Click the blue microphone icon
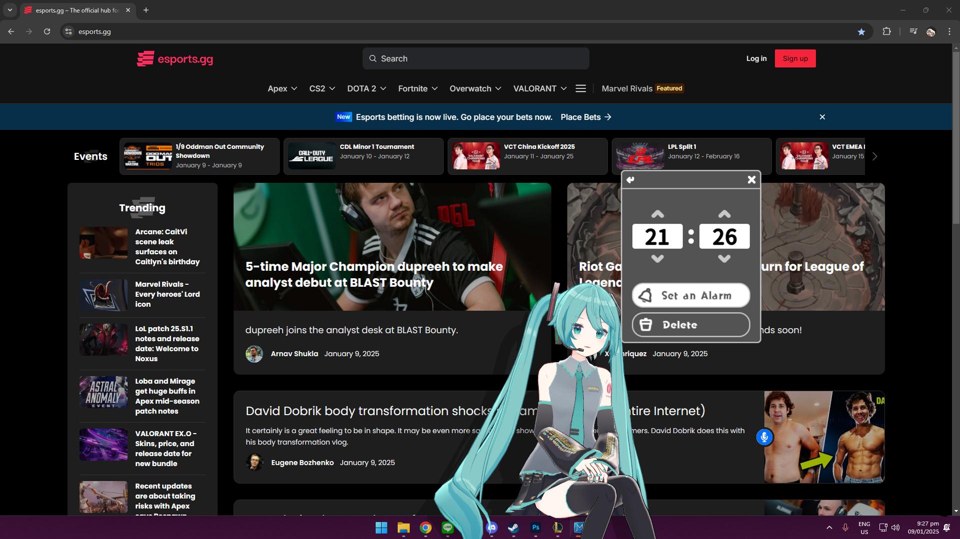 point(764,437)
